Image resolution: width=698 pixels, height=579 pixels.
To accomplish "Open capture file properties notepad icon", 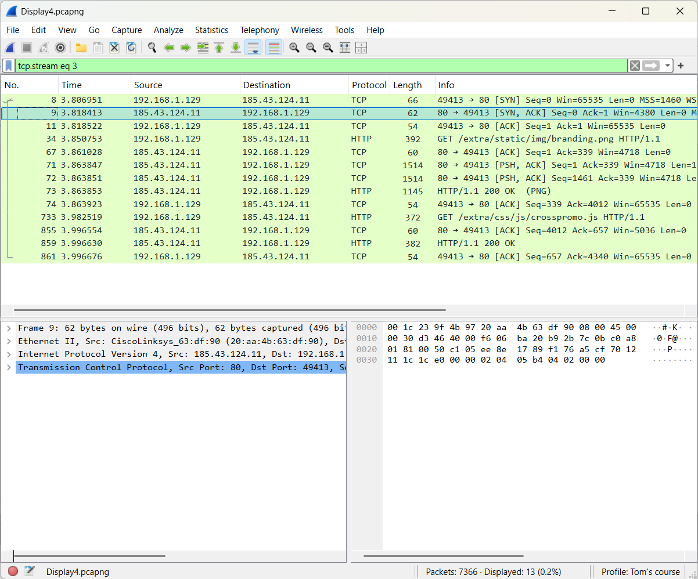I will pos(29,571).
